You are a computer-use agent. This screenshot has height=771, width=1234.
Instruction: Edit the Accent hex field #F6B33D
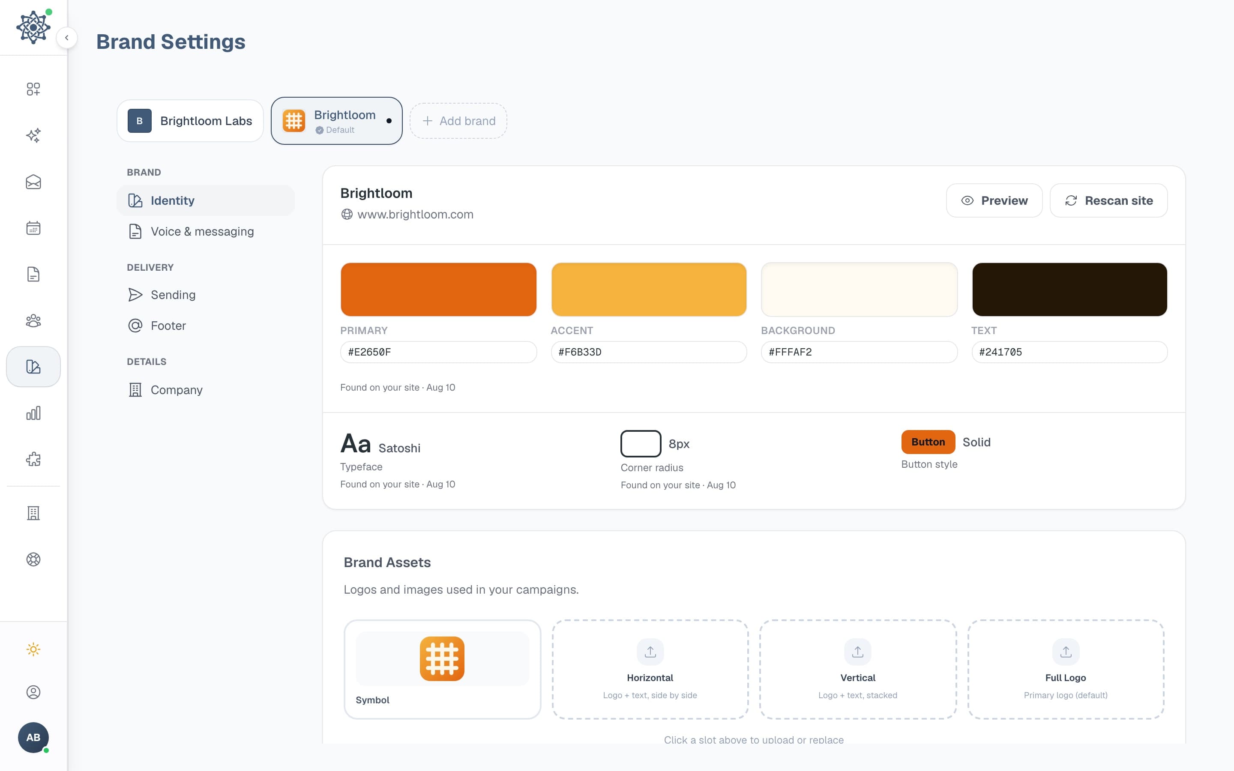649,352
